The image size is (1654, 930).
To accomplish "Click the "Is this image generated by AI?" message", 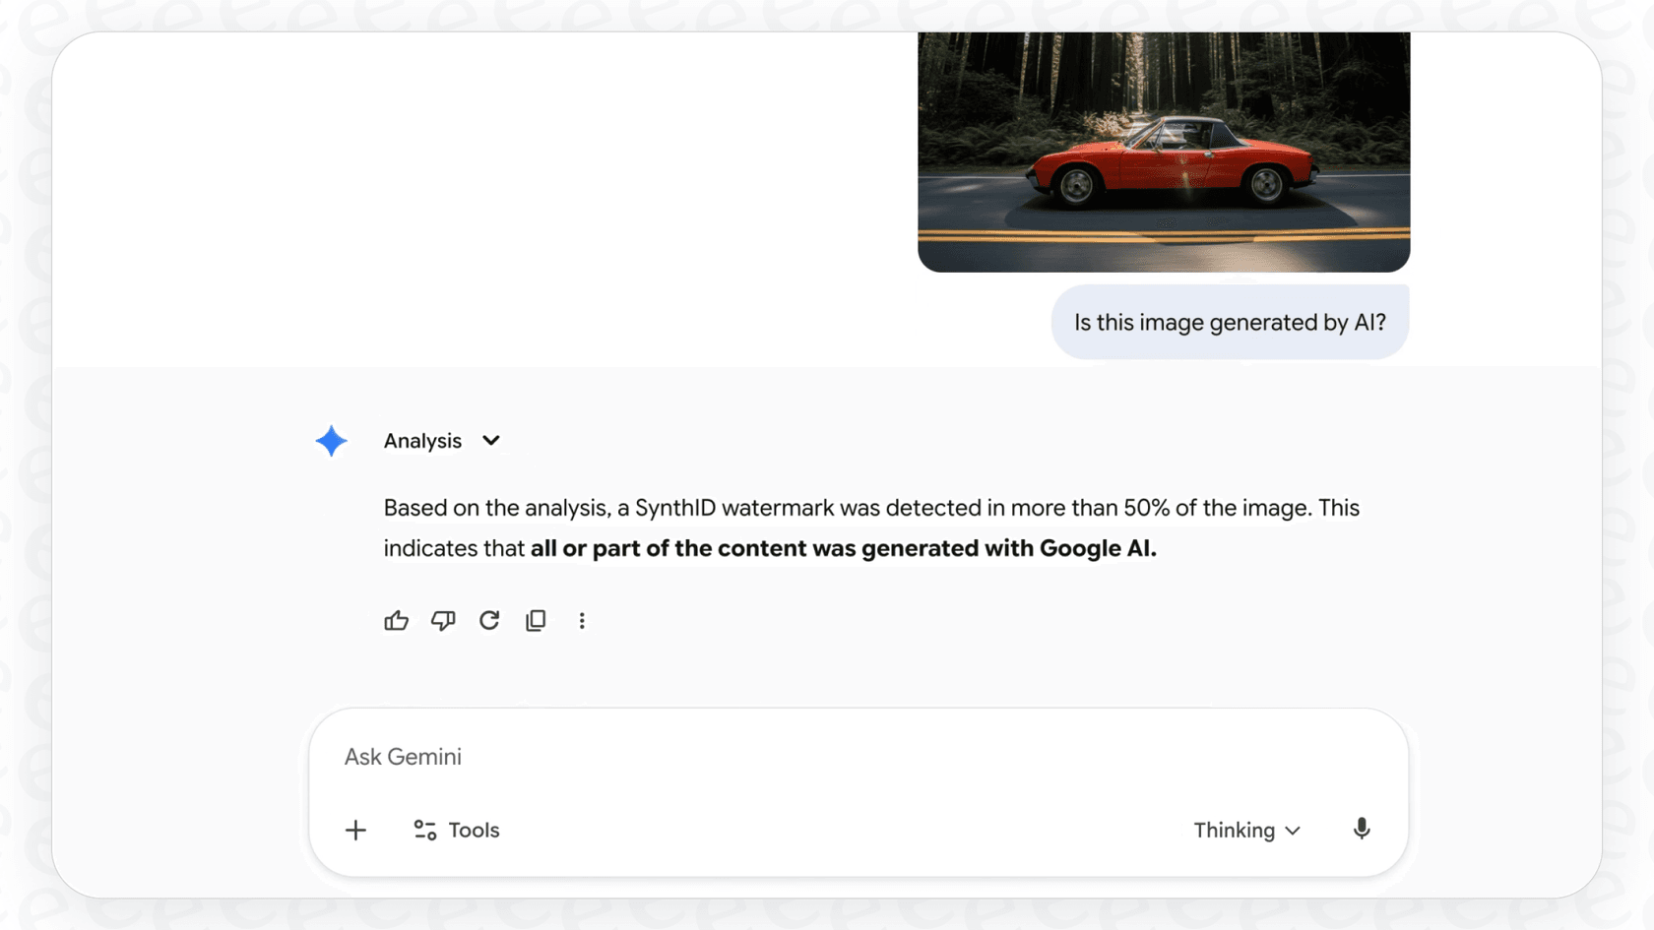I will tap(1230, 322).
